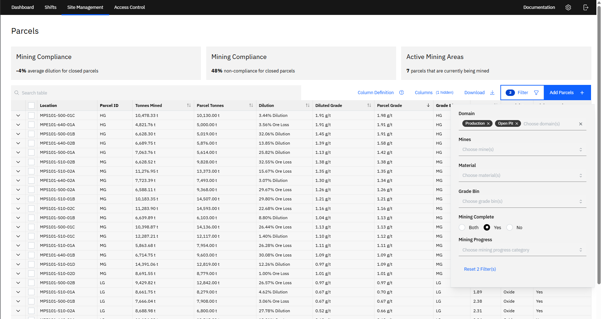Click the Search table input field
Screen dimensions: 601x319
pos(156,93)
